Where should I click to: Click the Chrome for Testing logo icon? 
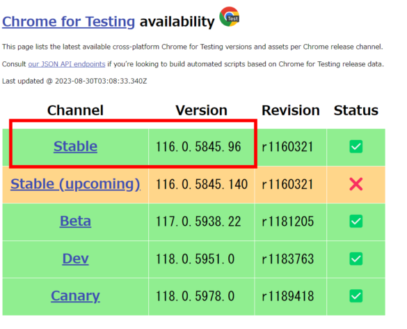coord(229,17)
